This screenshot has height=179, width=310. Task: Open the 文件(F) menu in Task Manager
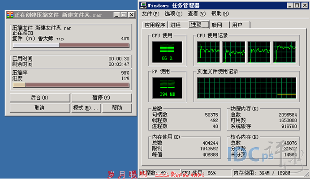pyautogui.click(x=151, y=13)
